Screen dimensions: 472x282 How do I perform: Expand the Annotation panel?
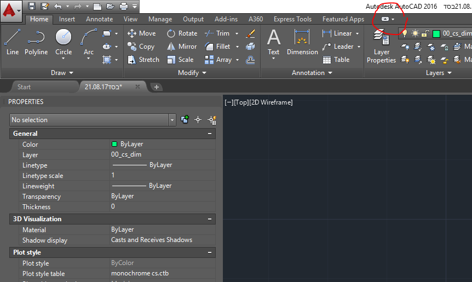(x=312, y=73)
